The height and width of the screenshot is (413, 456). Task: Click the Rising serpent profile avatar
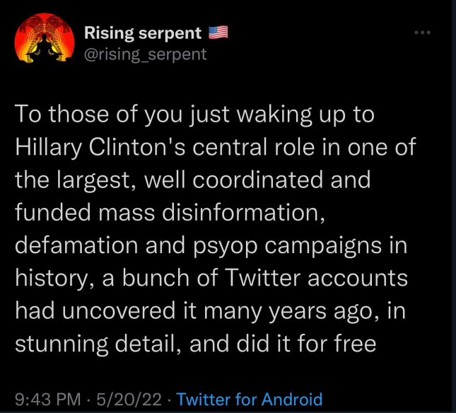coord(45,37)
